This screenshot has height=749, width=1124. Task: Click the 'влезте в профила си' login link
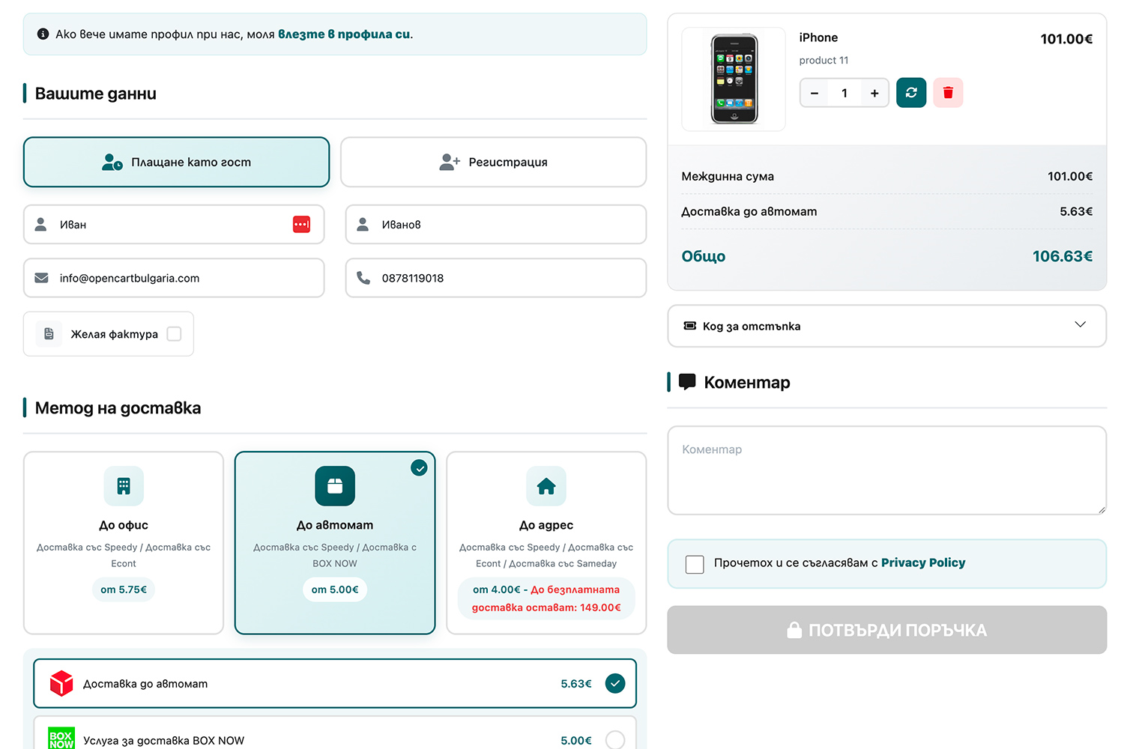point(344,34)
